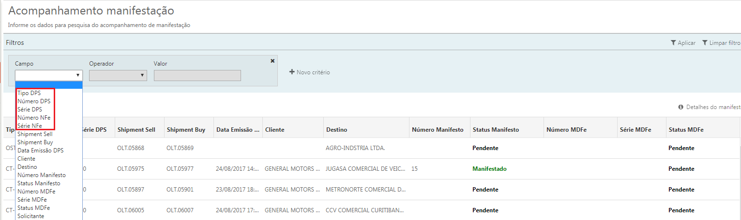Screen dimensions: 741x220
Task: Click the Aplicar filter funnel icon
Action: [673, 43]
